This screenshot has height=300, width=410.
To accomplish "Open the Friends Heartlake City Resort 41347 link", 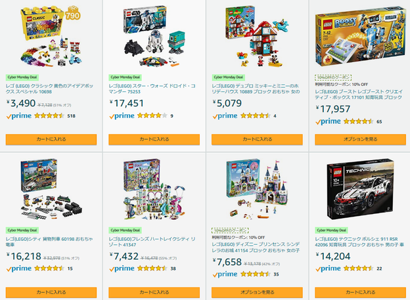I will pyautogui.click(x=152, y=242).
